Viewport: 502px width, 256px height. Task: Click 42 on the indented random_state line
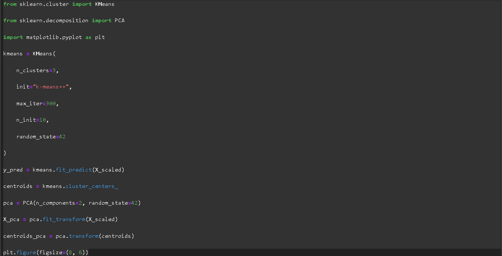click(62, 137)
